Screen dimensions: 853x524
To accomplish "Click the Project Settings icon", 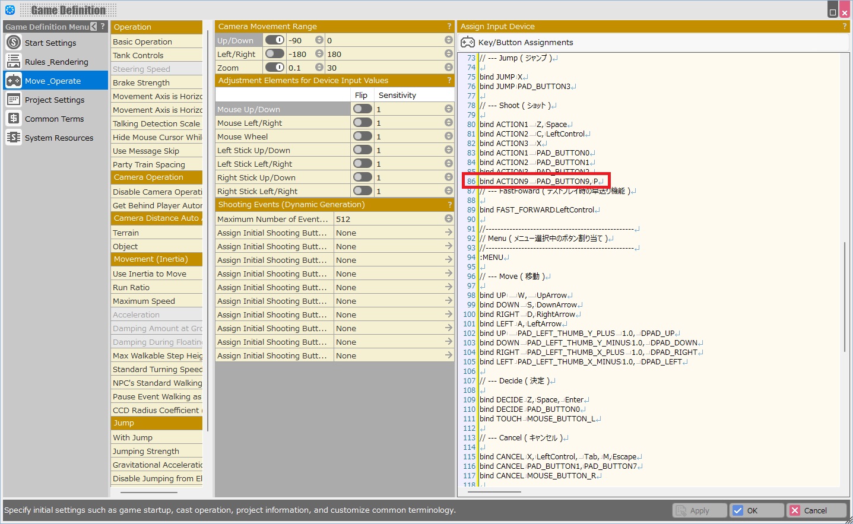I will click(x=14, y=100).
